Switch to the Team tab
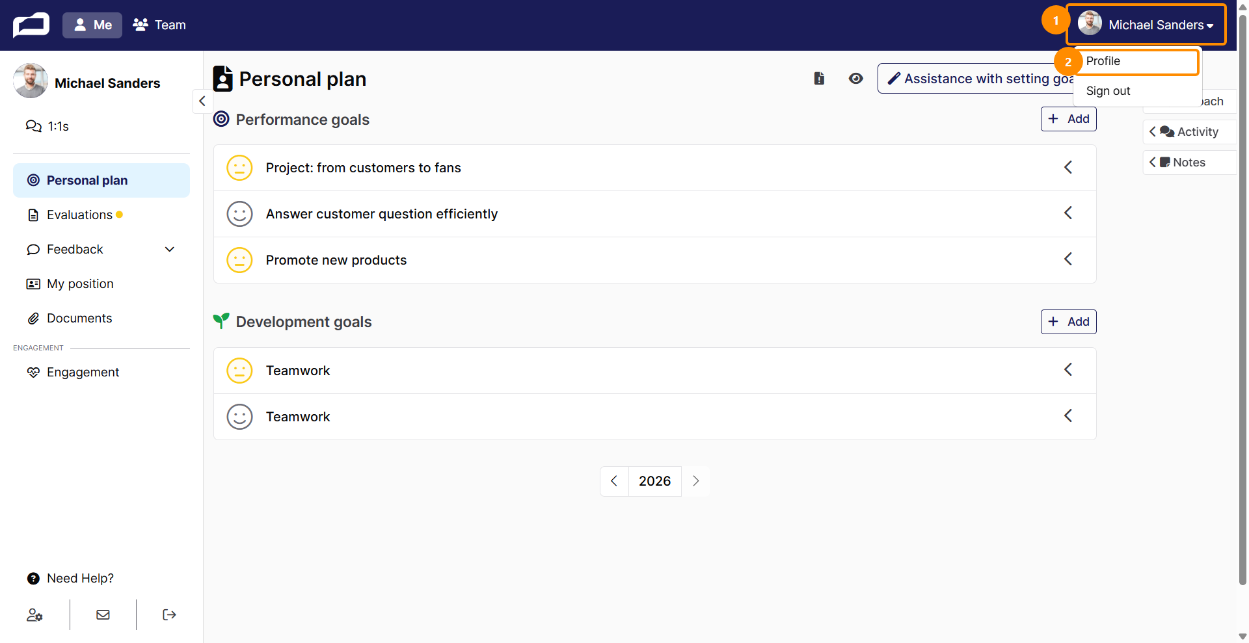Screen dimensions: 1249x643 point(159,25)
